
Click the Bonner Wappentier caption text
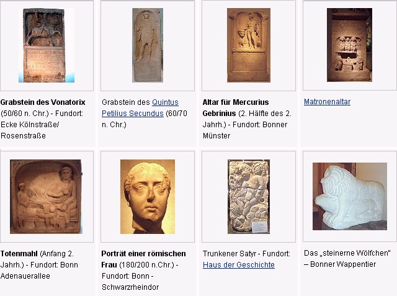click(343, 264)
